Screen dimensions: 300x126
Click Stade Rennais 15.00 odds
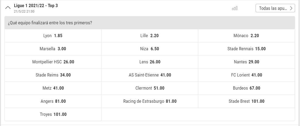point(246,49)
